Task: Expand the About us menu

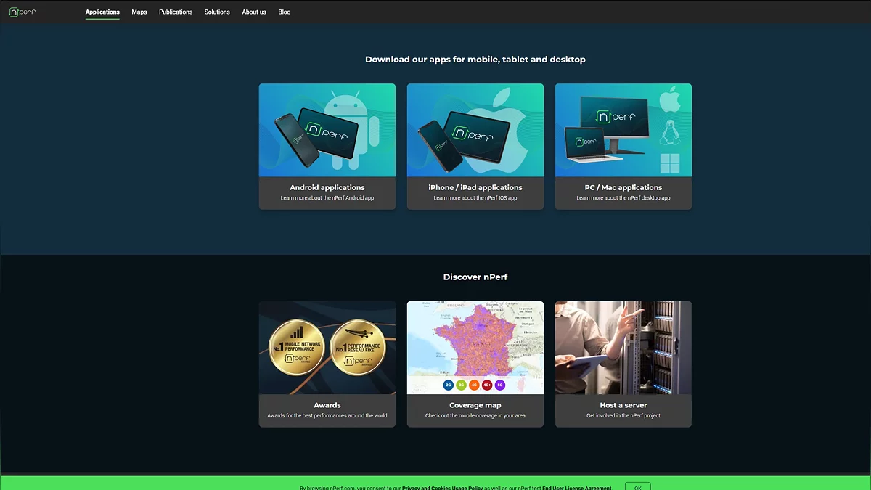Action: [254, 12]
